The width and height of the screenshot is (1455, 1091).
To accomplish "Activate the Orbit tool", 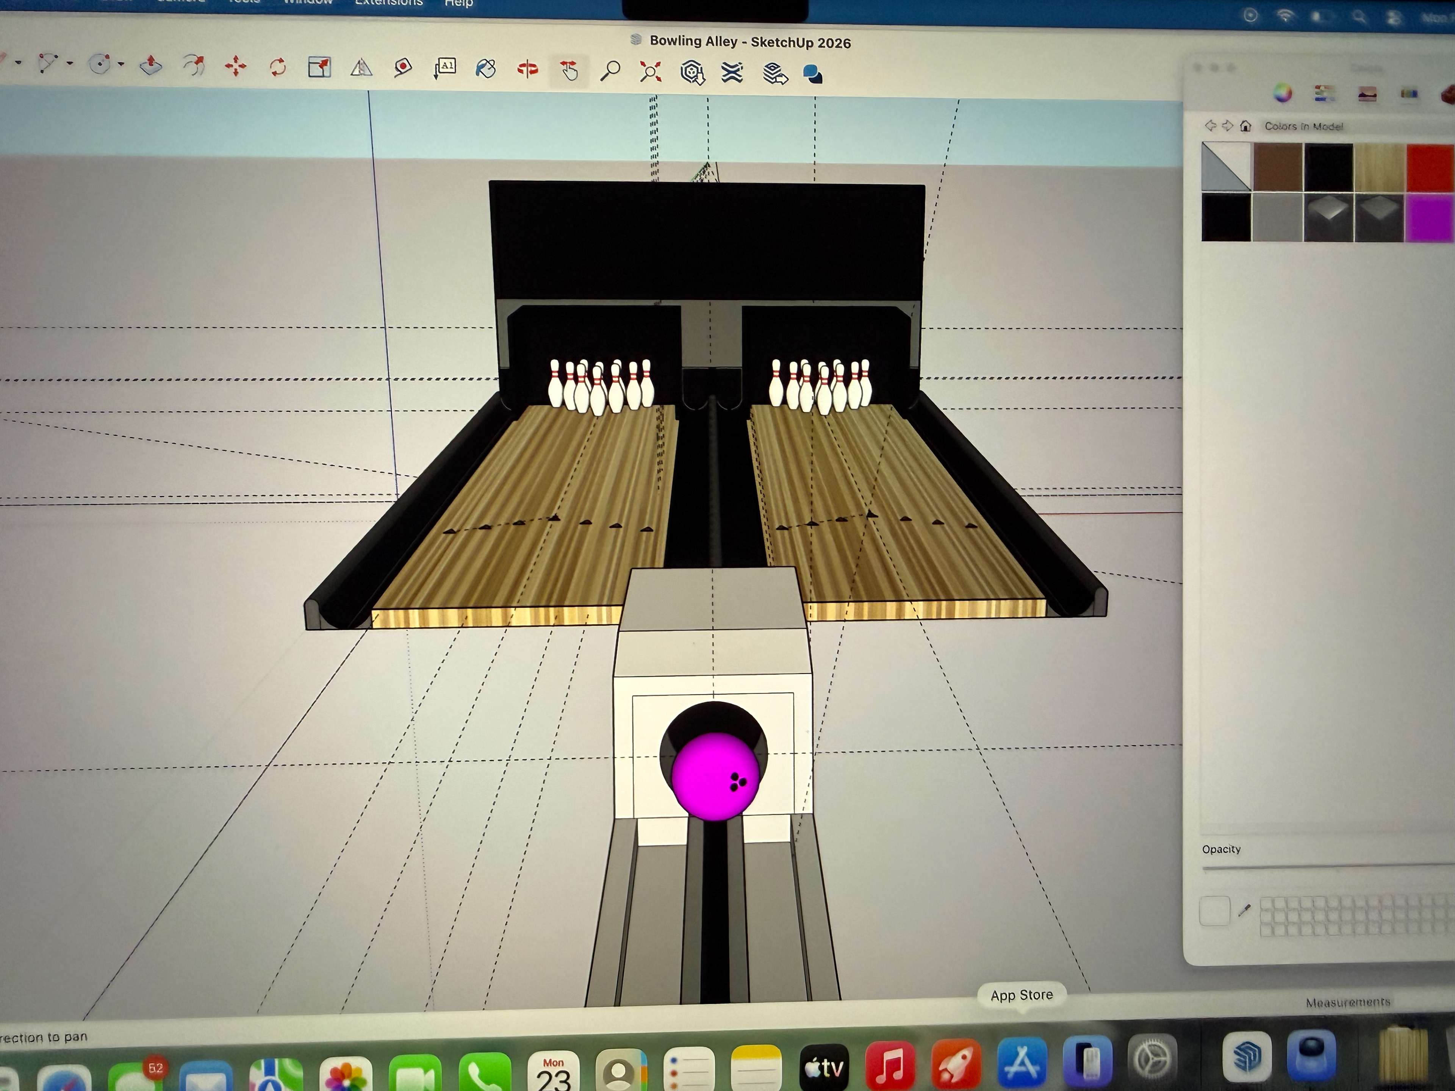I will click(527, 69).
